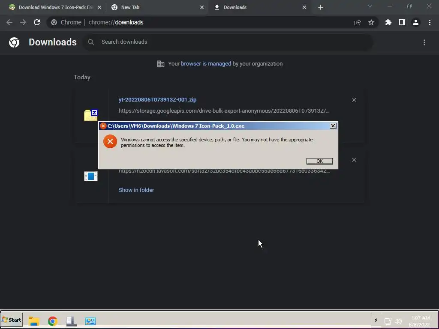Viewport: 439px width, 329px height.
Task: Close the Windows error dialog with X
Action: [333, 126]
